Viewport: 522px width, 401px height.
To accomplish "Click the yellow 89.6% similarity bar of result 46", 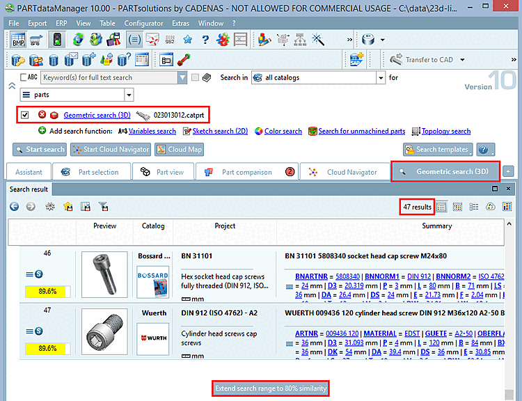I will pos(47,292).
